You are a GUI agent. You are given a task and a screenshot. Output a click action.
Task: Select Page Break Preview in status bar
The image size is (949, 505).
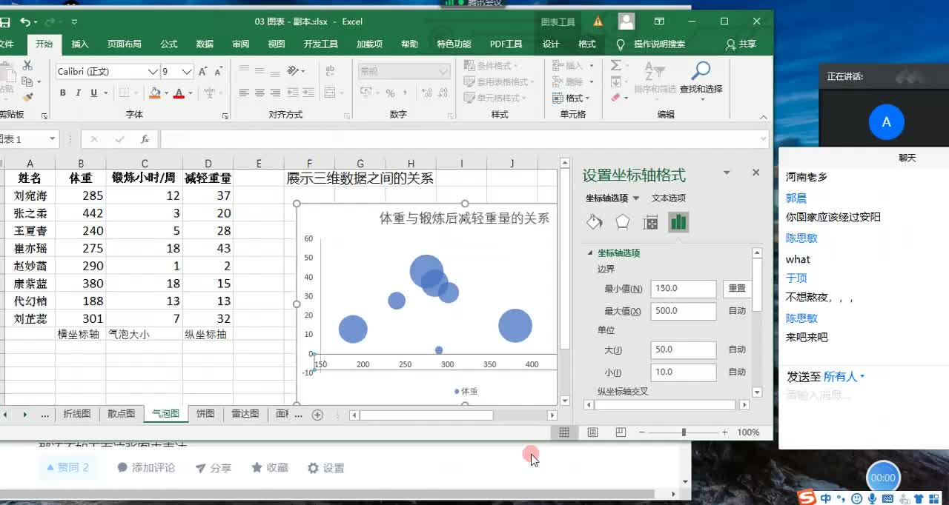pos(621,432)
